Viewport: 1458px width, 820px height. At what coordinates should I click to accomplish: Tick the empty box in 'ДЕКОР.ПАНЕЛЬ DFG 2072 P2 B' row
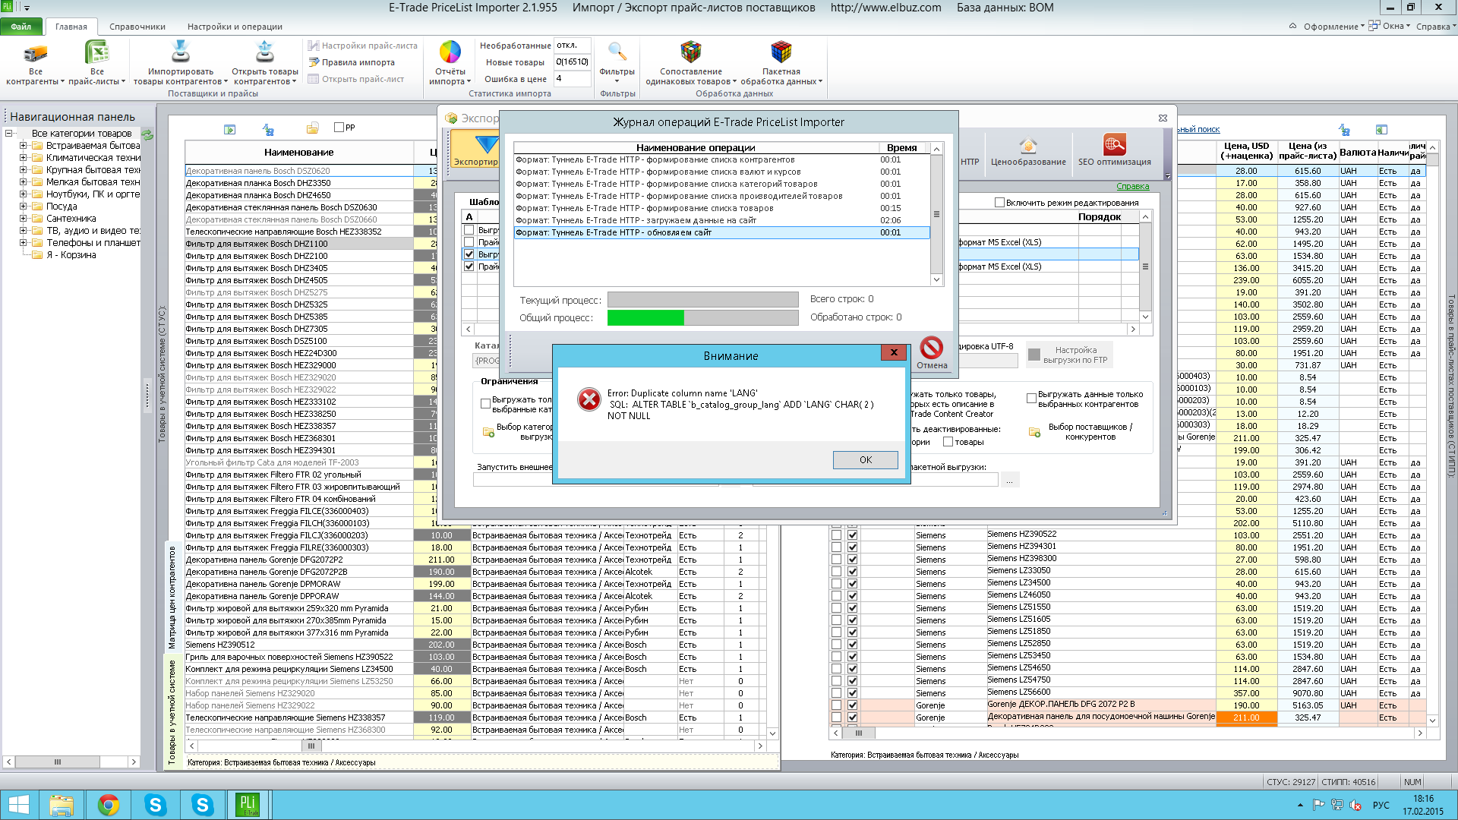tap(836, 705)
